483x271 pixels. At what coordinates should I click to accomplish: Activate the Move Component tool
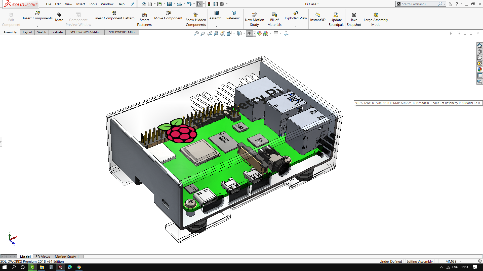click(168, 16)
